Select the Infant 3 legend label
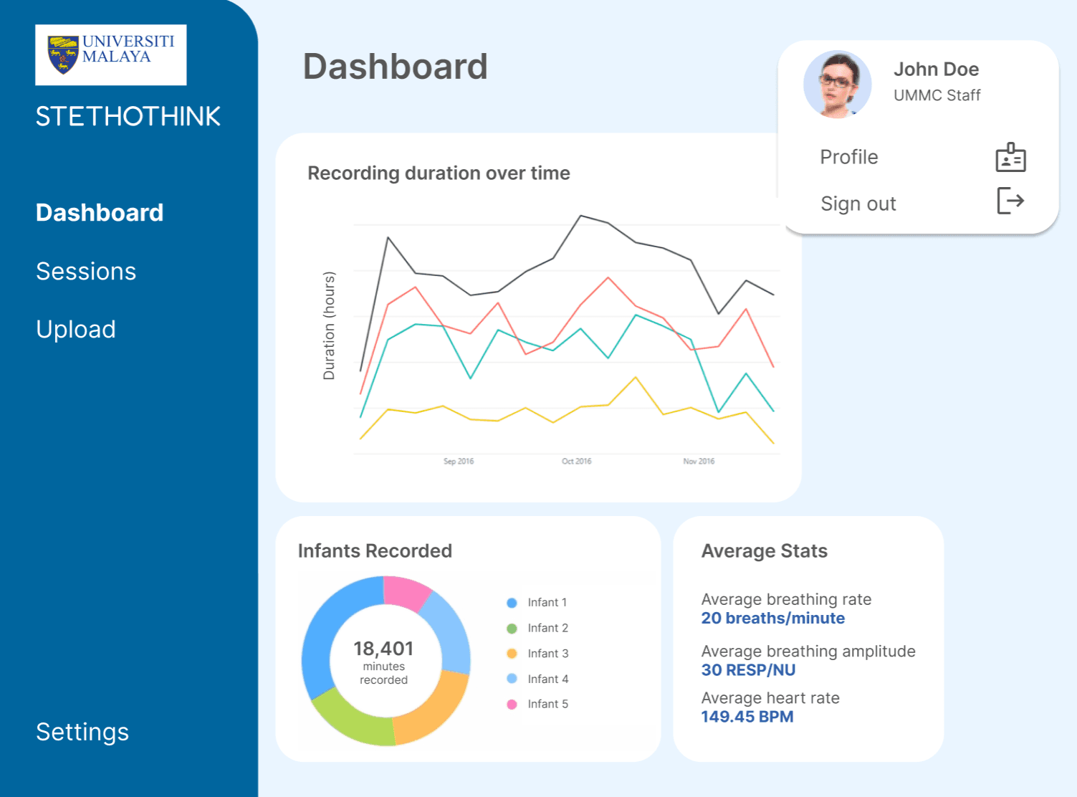The image size is (1077, 797). pos(548,654)
